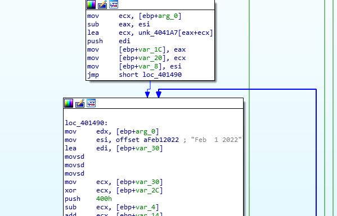Click color icon of loc_401490 block

coord(69,103)
